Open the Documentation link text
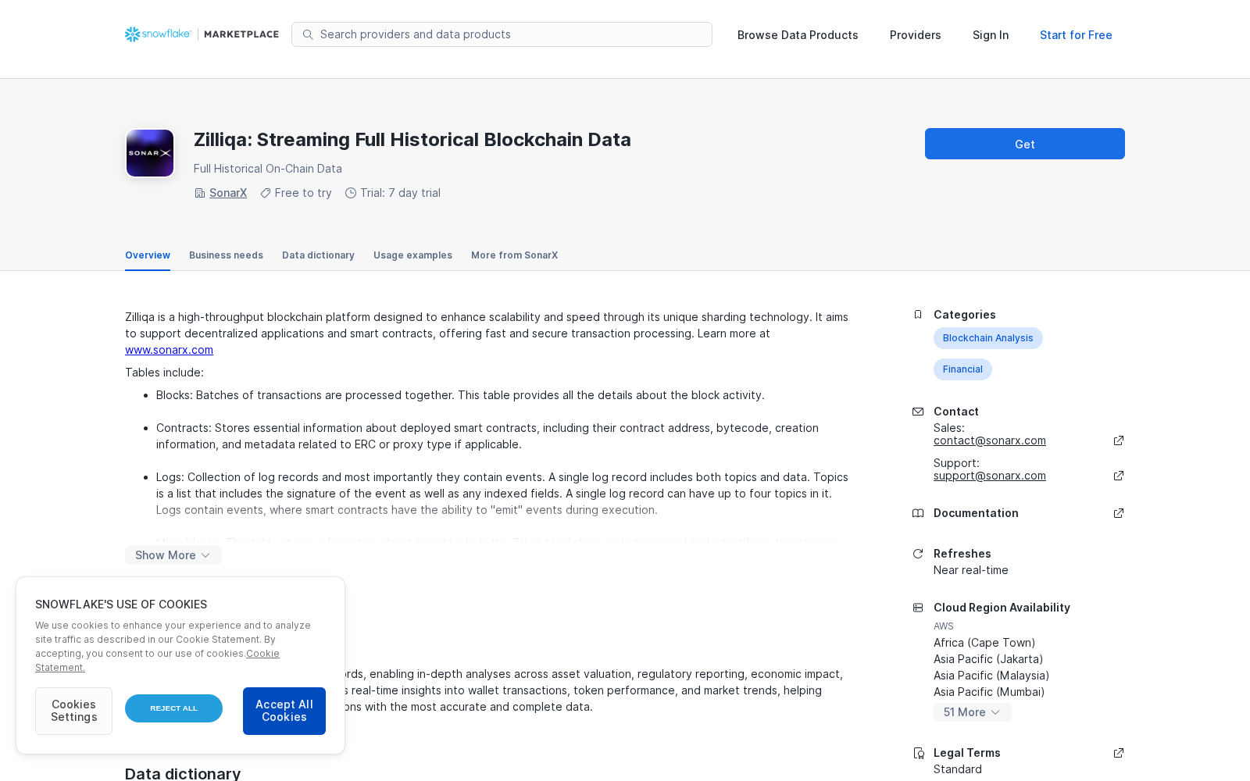This screenshot has height=781, width=1250. click(x=976, y=513)
